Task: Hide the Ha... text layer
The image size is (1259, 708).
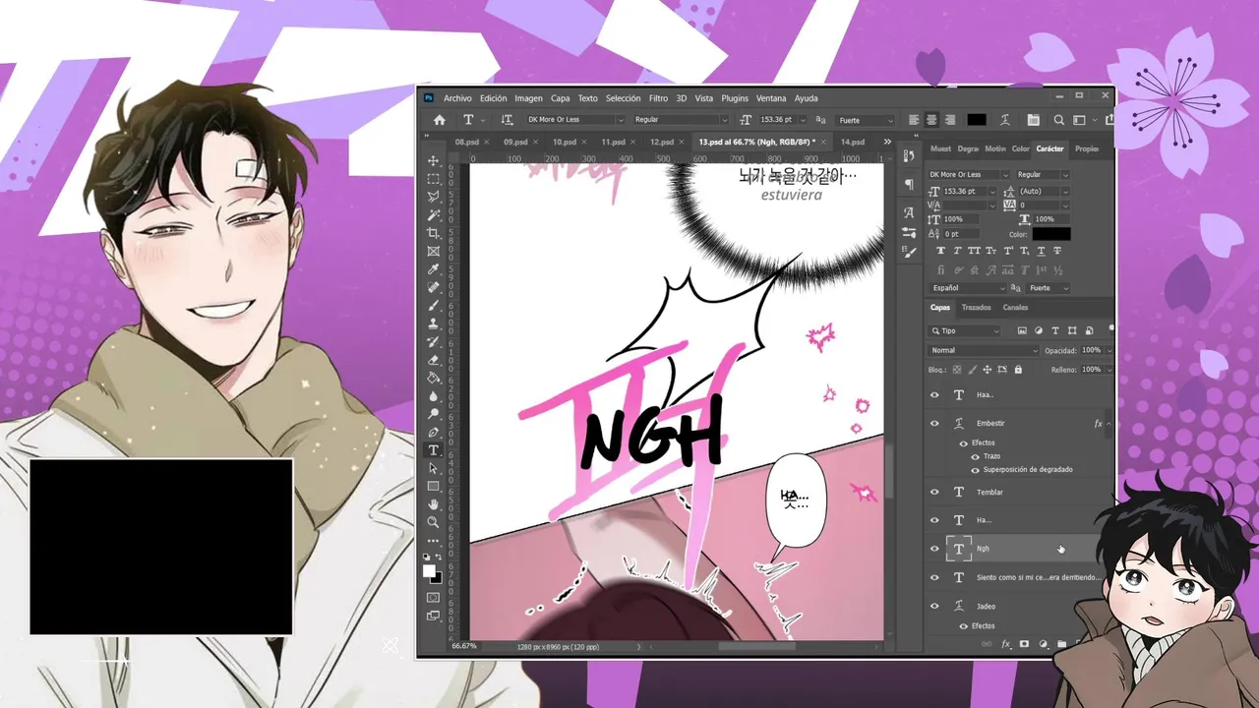Action: pyautogui.click(x=934, y=519)
